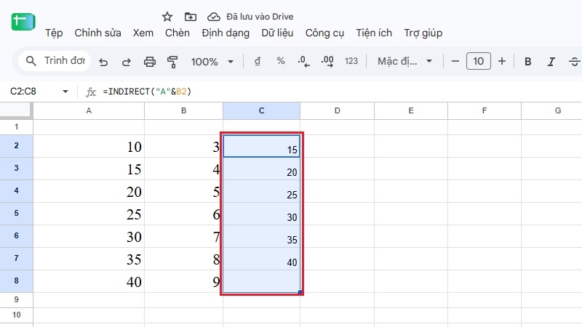The width and height of the screenshot is (582, 327).
Task: Open the Tệp menu
Action: click(54, 33)
